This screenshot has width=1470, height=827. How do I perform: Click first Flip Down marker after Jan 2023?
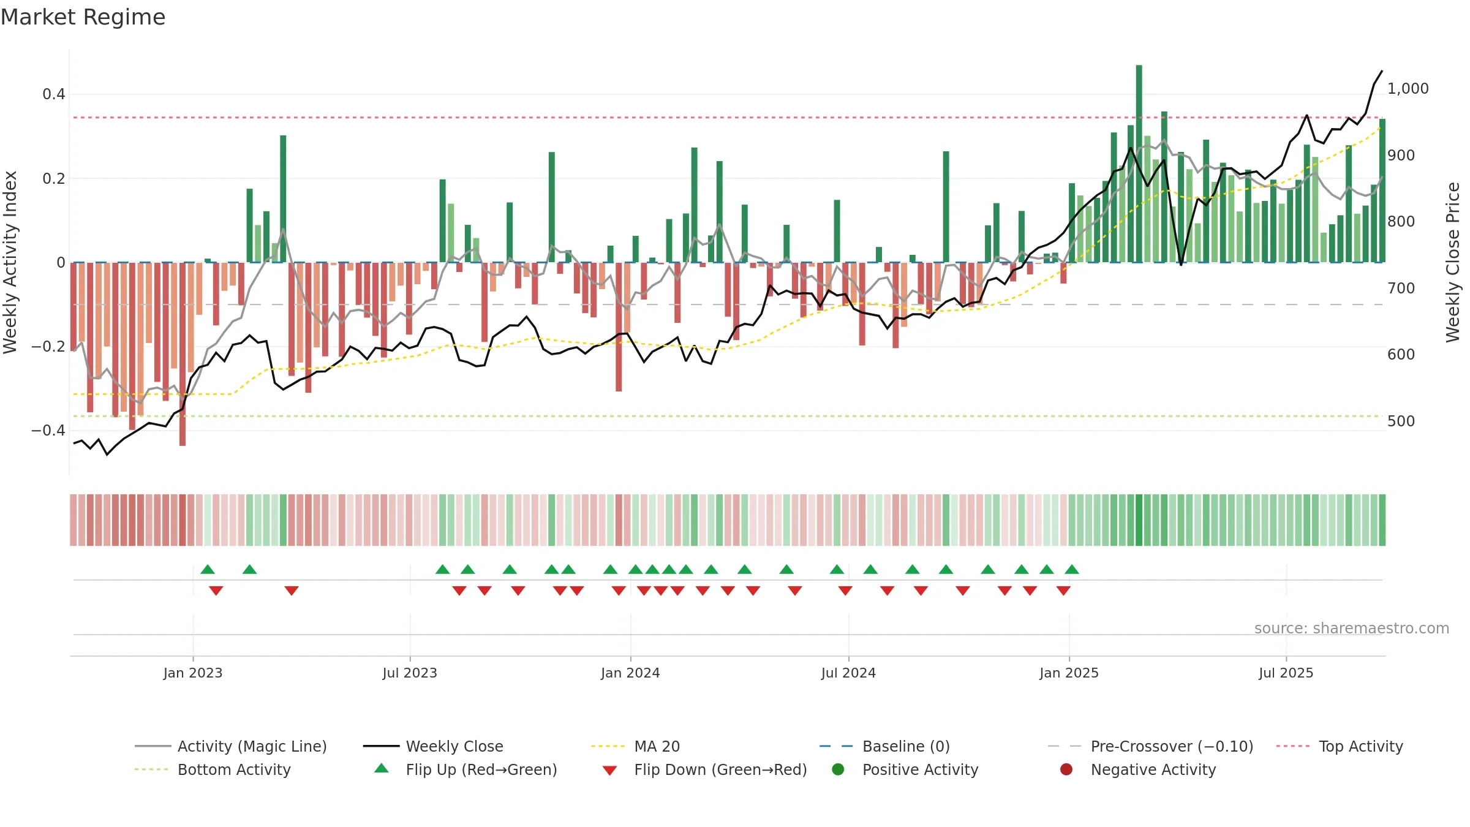click(216, 591)
